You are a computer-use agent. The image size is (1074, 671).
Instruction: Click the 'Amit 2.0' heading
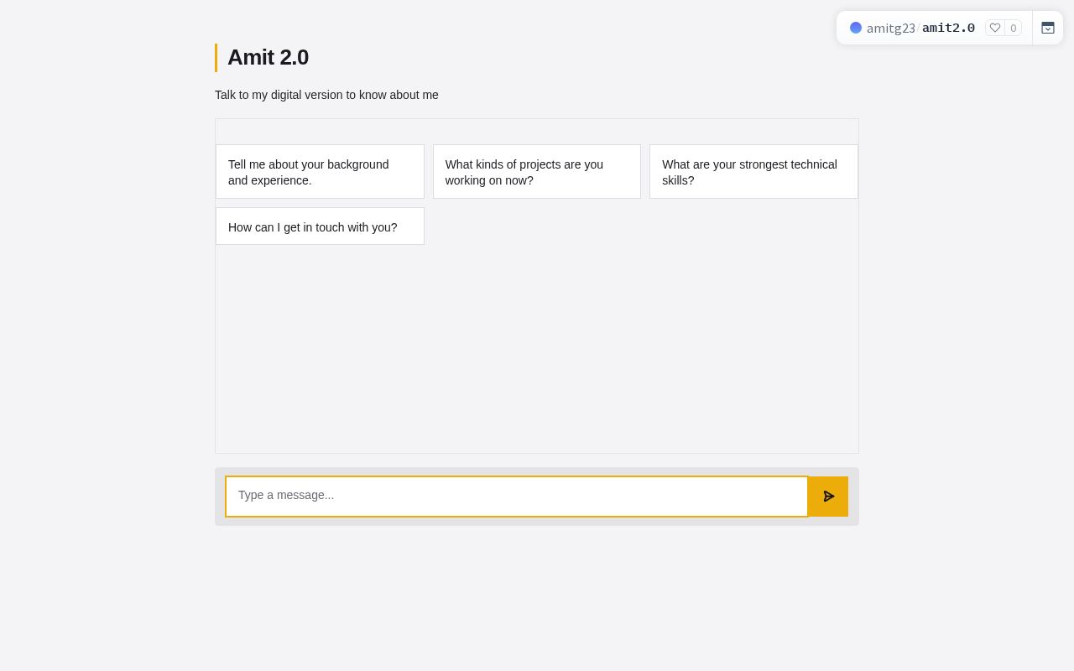pos(268,57)
